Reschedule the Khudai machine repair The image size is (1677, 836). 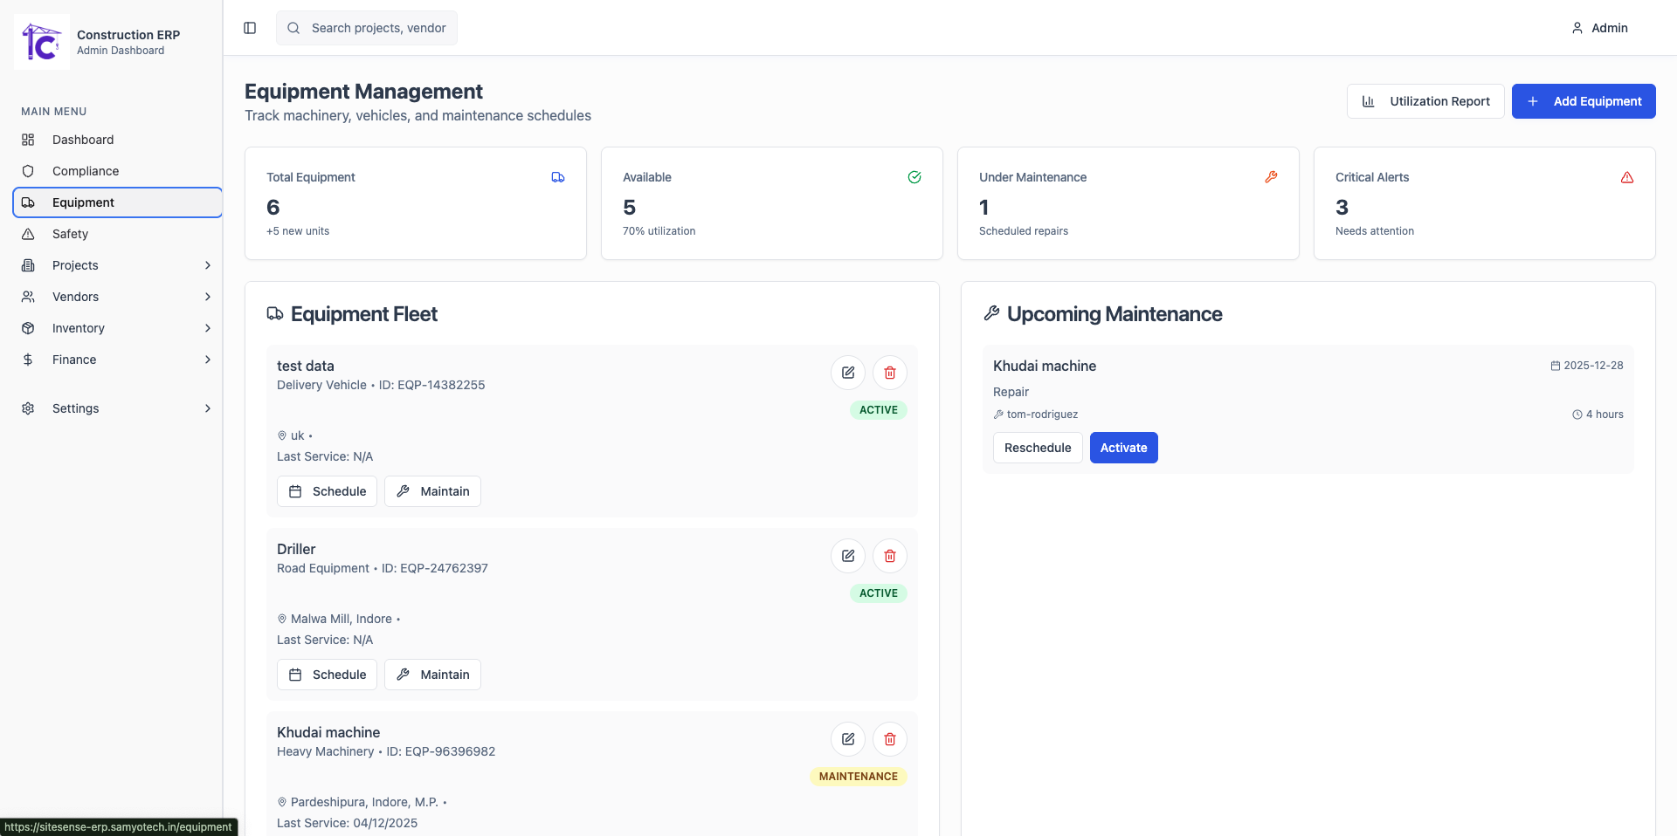click(1038, 448)
